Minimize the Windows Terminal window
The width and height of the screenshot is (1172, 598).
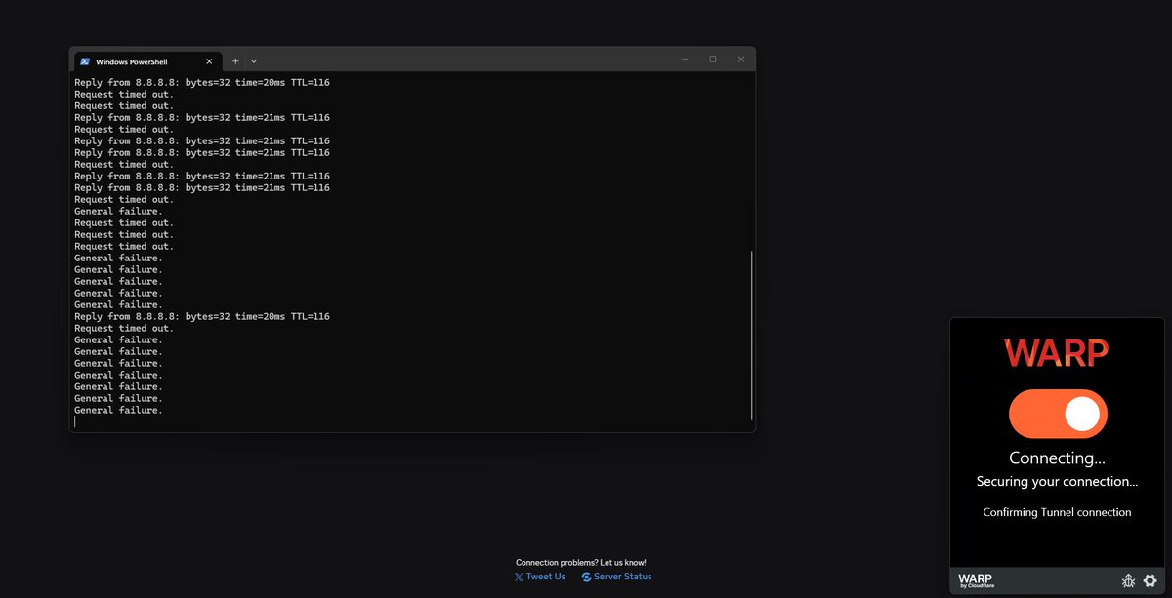point(685,60)
